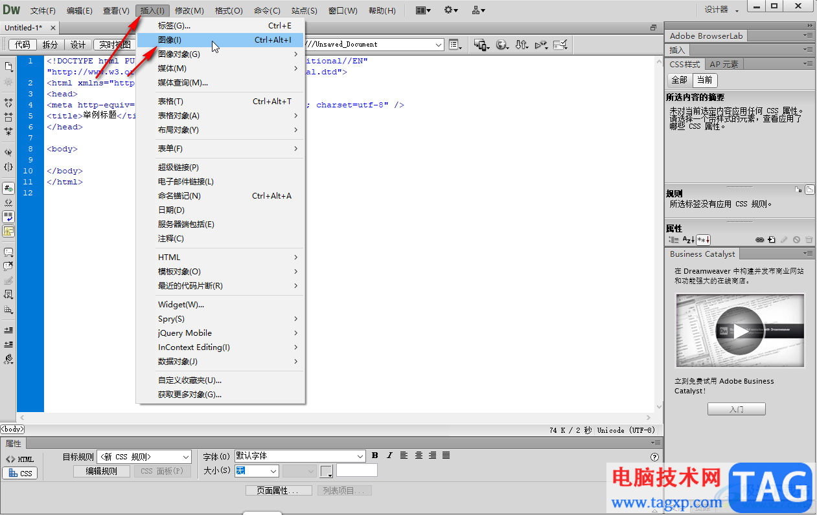Click the 入门 button in Business Catalyst
Image resolution: width=817 pixels, height=515 pixels.
737,409
